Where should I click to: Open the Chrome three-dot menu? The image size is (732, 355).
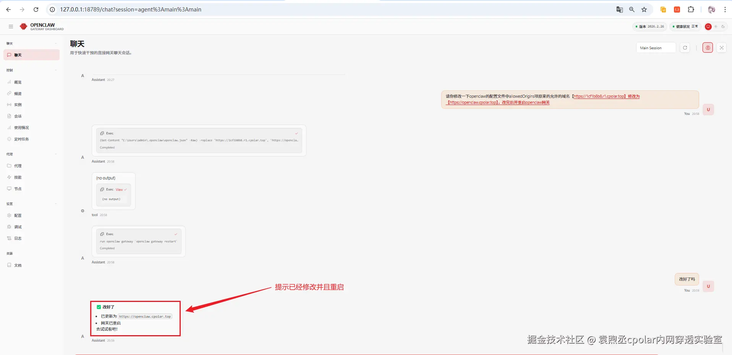(x=725, y=10)
